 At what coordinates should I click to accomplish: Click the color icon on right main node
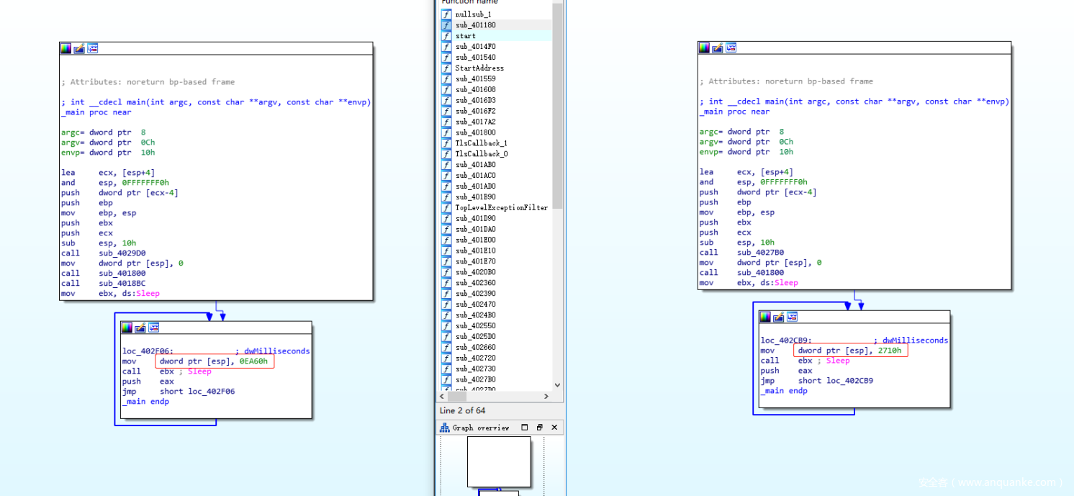pos(705,48)
